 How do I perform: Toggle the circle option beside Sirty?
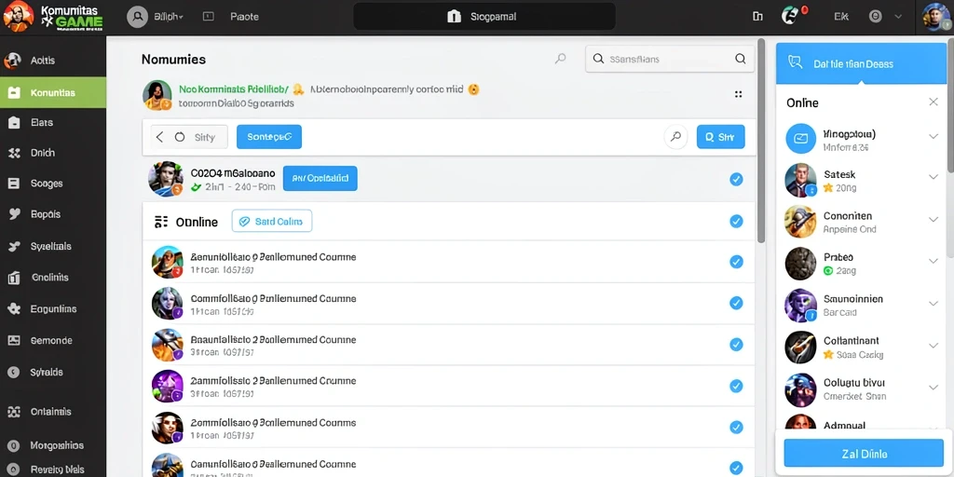click(180, 138)
